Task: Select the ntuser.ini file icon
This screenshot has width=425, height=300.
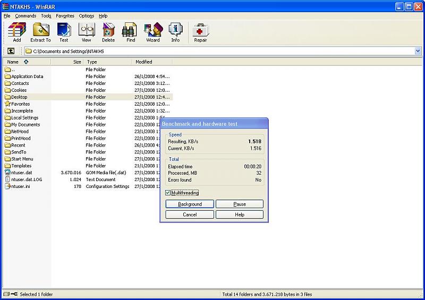Action: point(7,186)
